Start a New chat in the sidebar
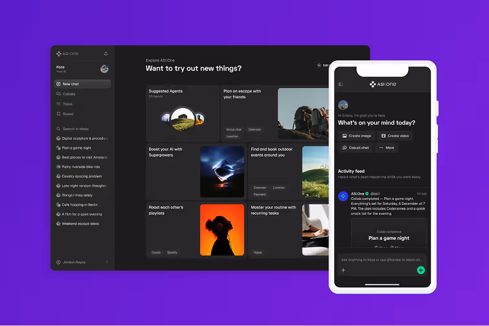Screen dimensions: 489x326 82,83
